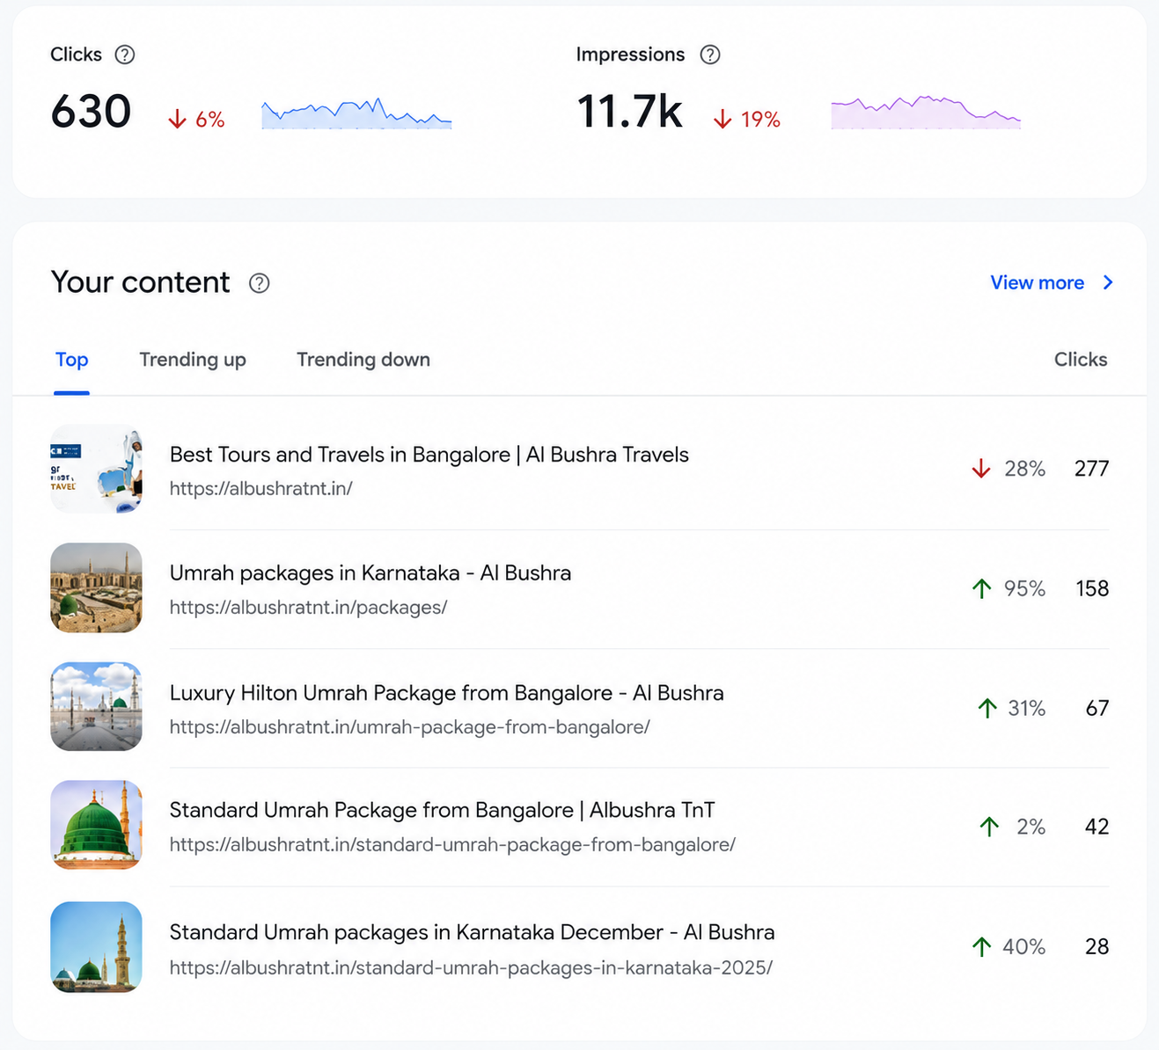This screenshot has height=1050, width=1159.
Task: Click the help icon next to Clicks
Action: [125, 55]
